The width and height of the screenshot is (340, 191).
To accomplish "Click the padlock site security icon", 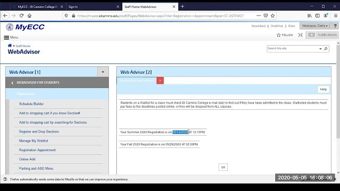I will 73,15.
